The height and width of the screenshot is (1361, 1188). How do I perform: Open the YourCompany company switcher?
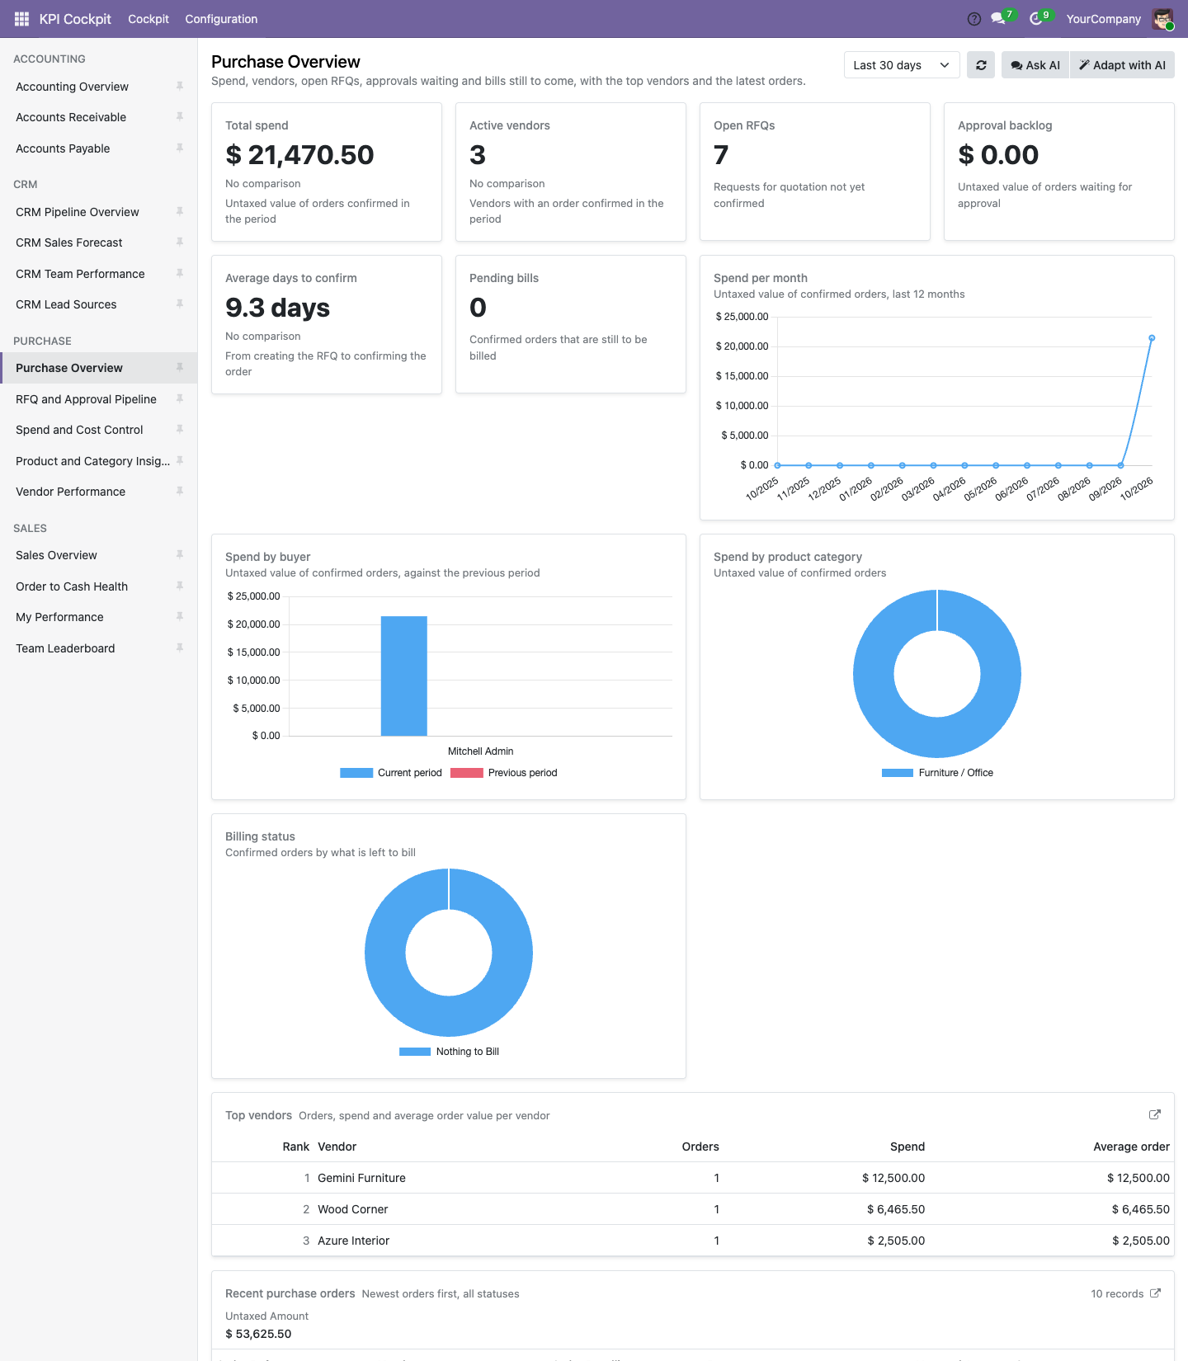point(1103,19)
